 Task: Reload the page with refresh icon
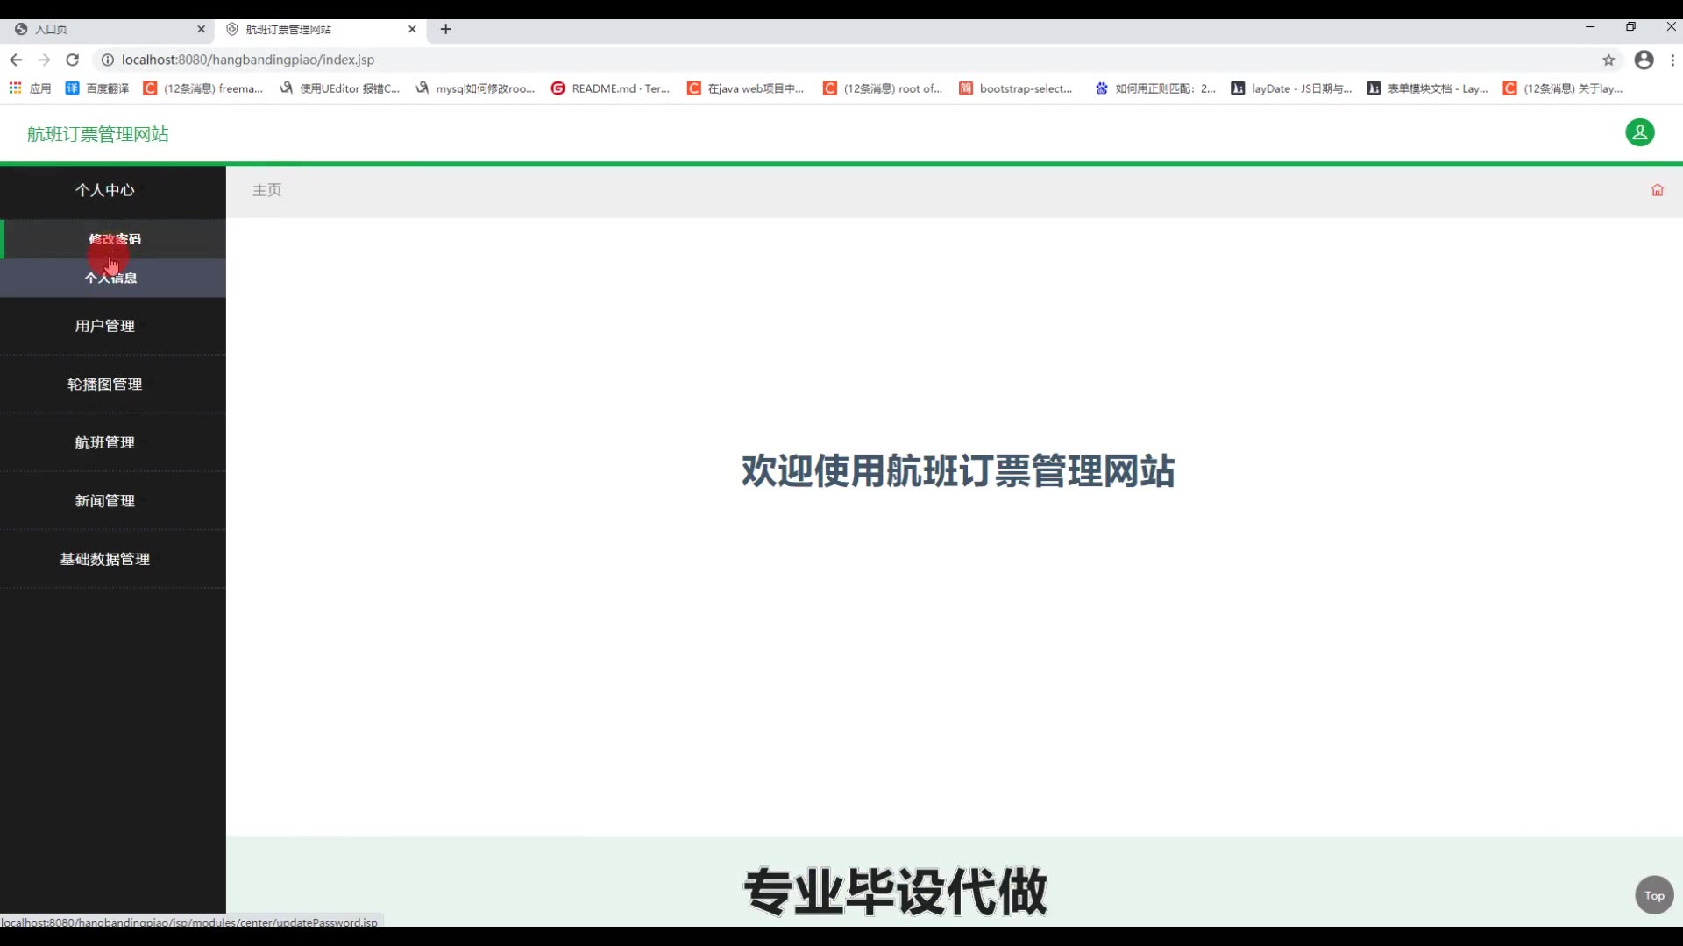click(73, 60)
